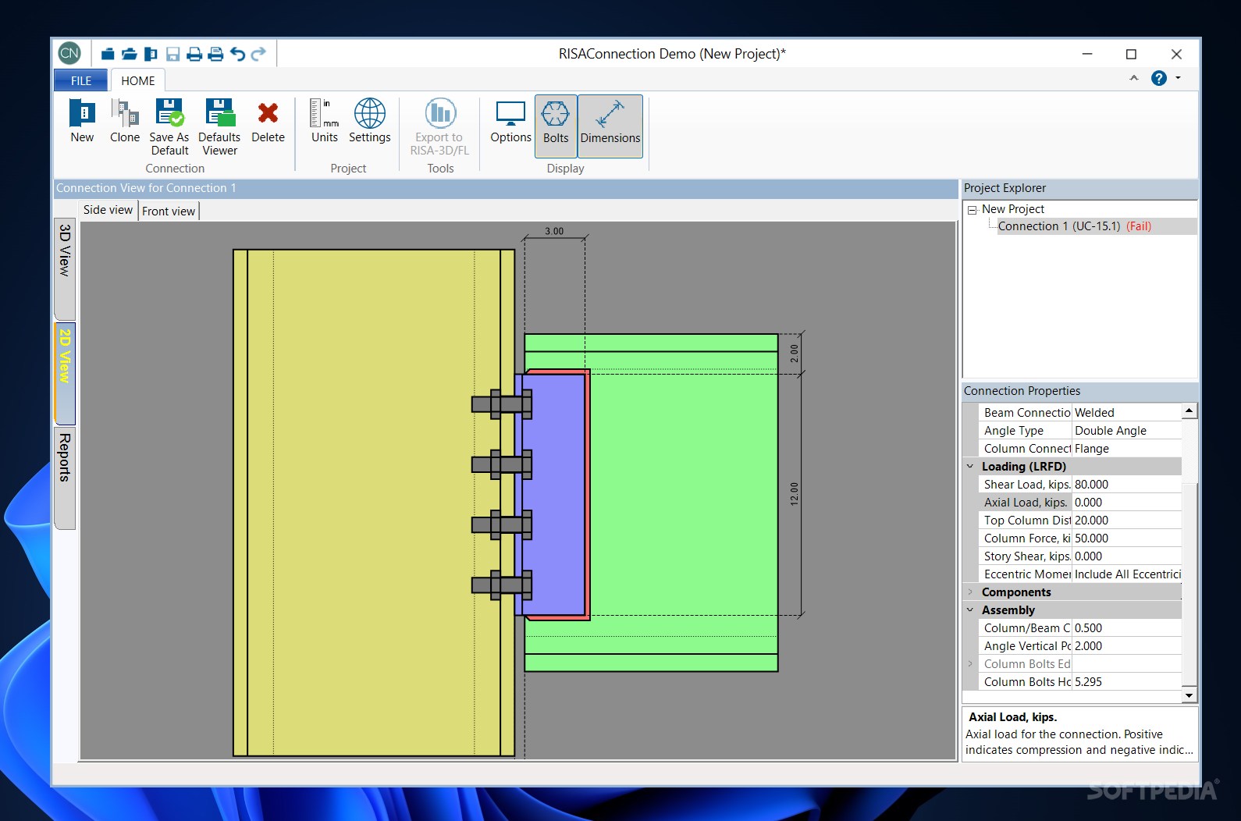Edit Top Column Dist value 20.000

pyautogui.click(x=1127, y=521)
